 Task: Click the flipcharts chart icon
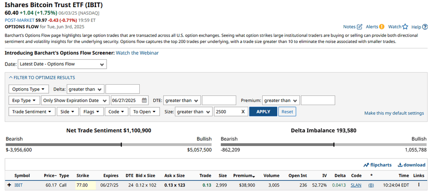366,165
